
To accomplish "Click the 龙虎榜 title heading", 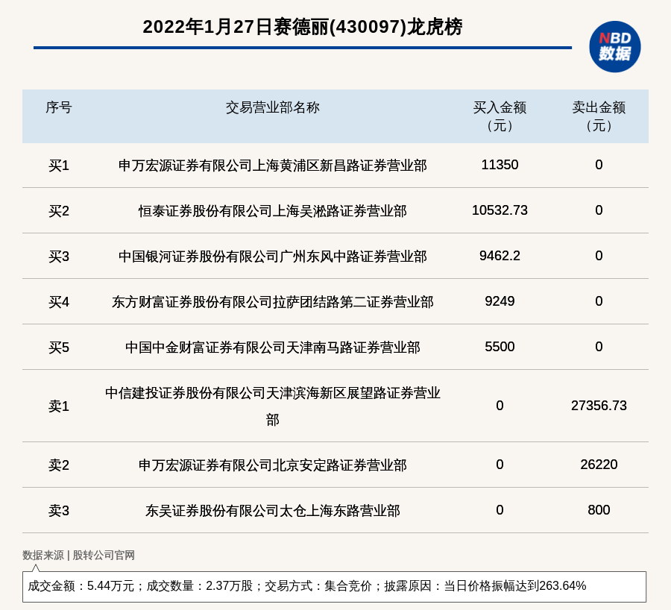I will 302,27.
